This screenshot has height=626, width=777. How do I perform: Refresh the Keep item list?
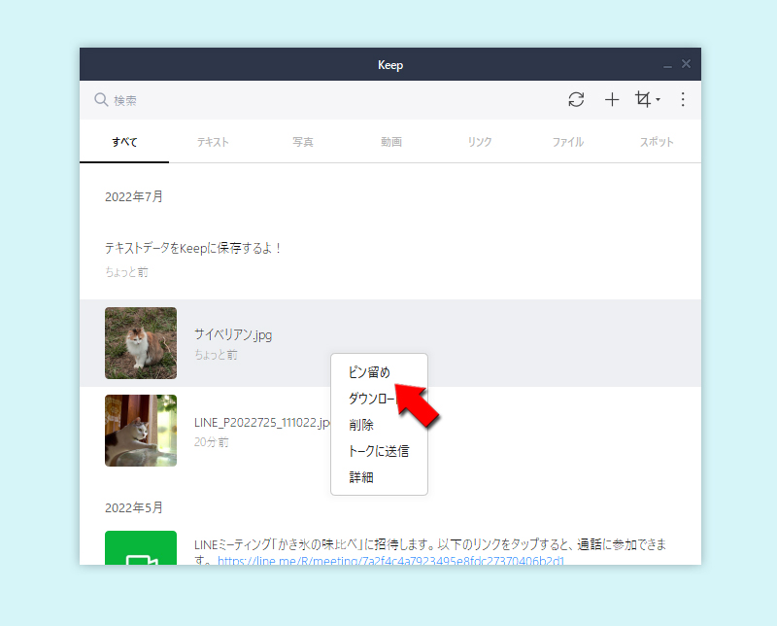[x=577, y=99]
